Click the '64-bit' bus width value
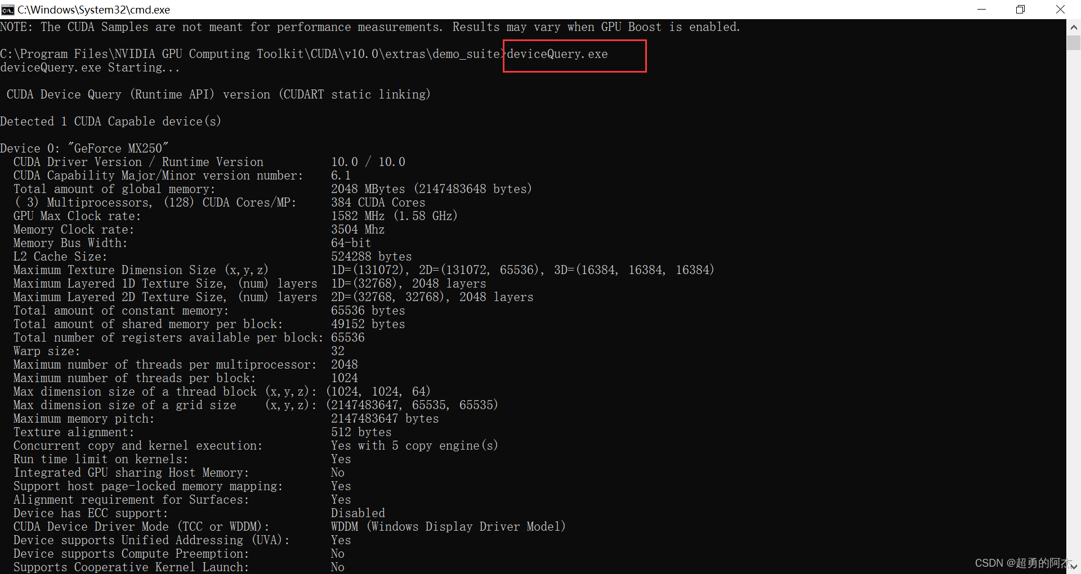1081x574 pixels. pyautogui.click(x=351, y=243)
